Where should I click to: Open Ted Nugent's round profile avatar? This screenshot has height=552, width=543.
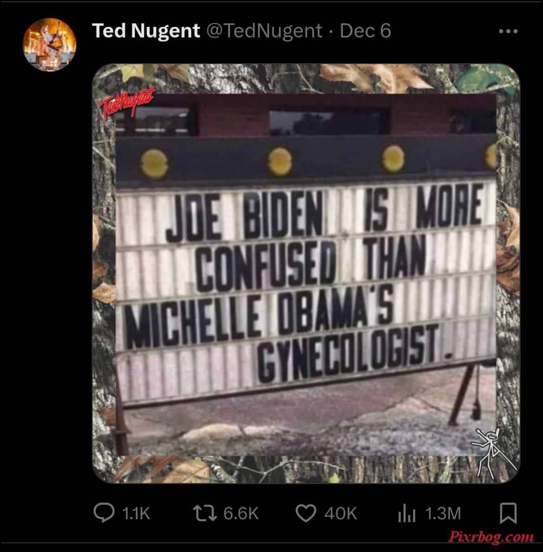pyautogui.click(x=49, y=45)
